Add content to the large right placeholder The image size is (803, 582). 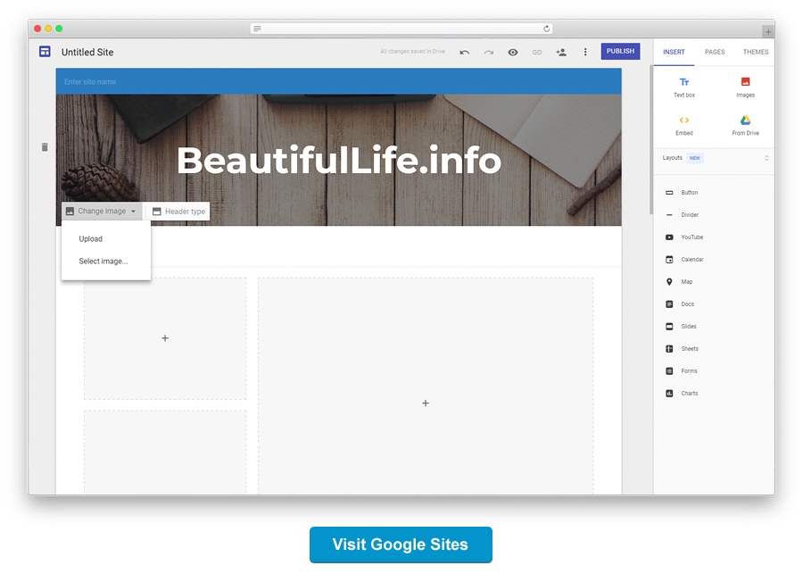tap(426, 403)
